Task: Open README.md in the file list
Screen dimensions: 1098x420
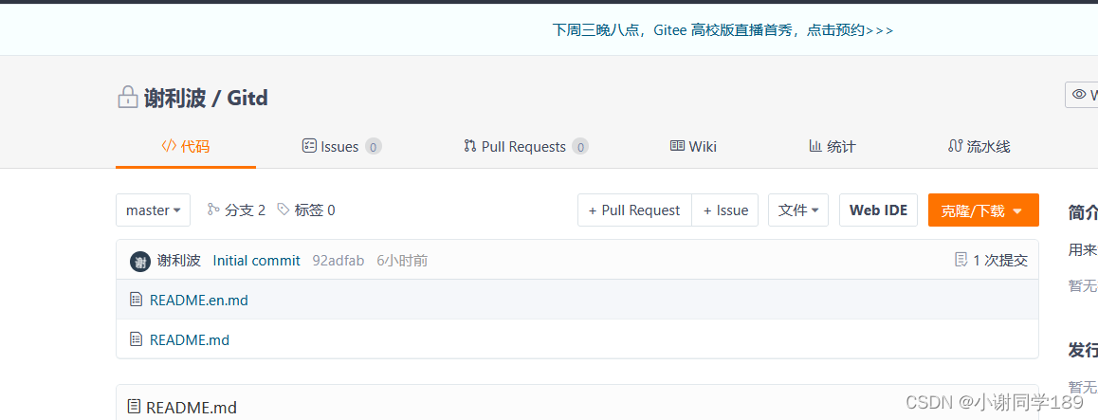Action: [x=190, y=340]
